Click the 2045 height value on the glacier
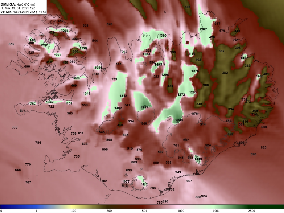This screenshot has height=213, width=284. [x=179, y=120]
